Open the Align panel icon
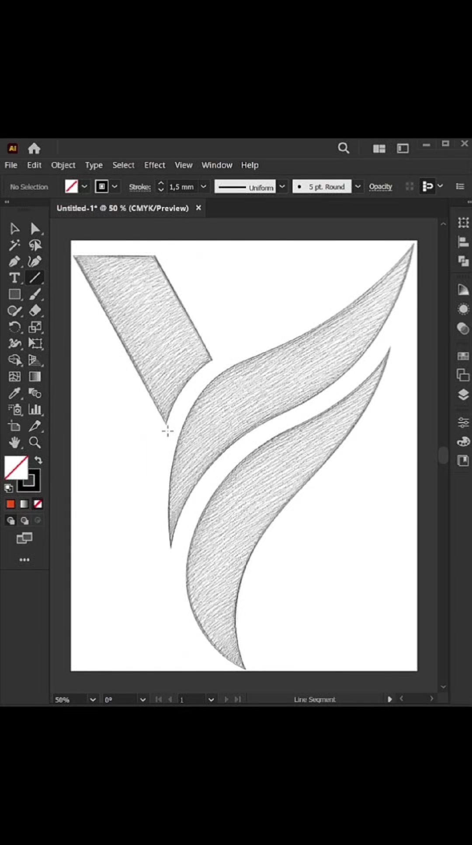 pyautogui.click(x=463, y=242)
